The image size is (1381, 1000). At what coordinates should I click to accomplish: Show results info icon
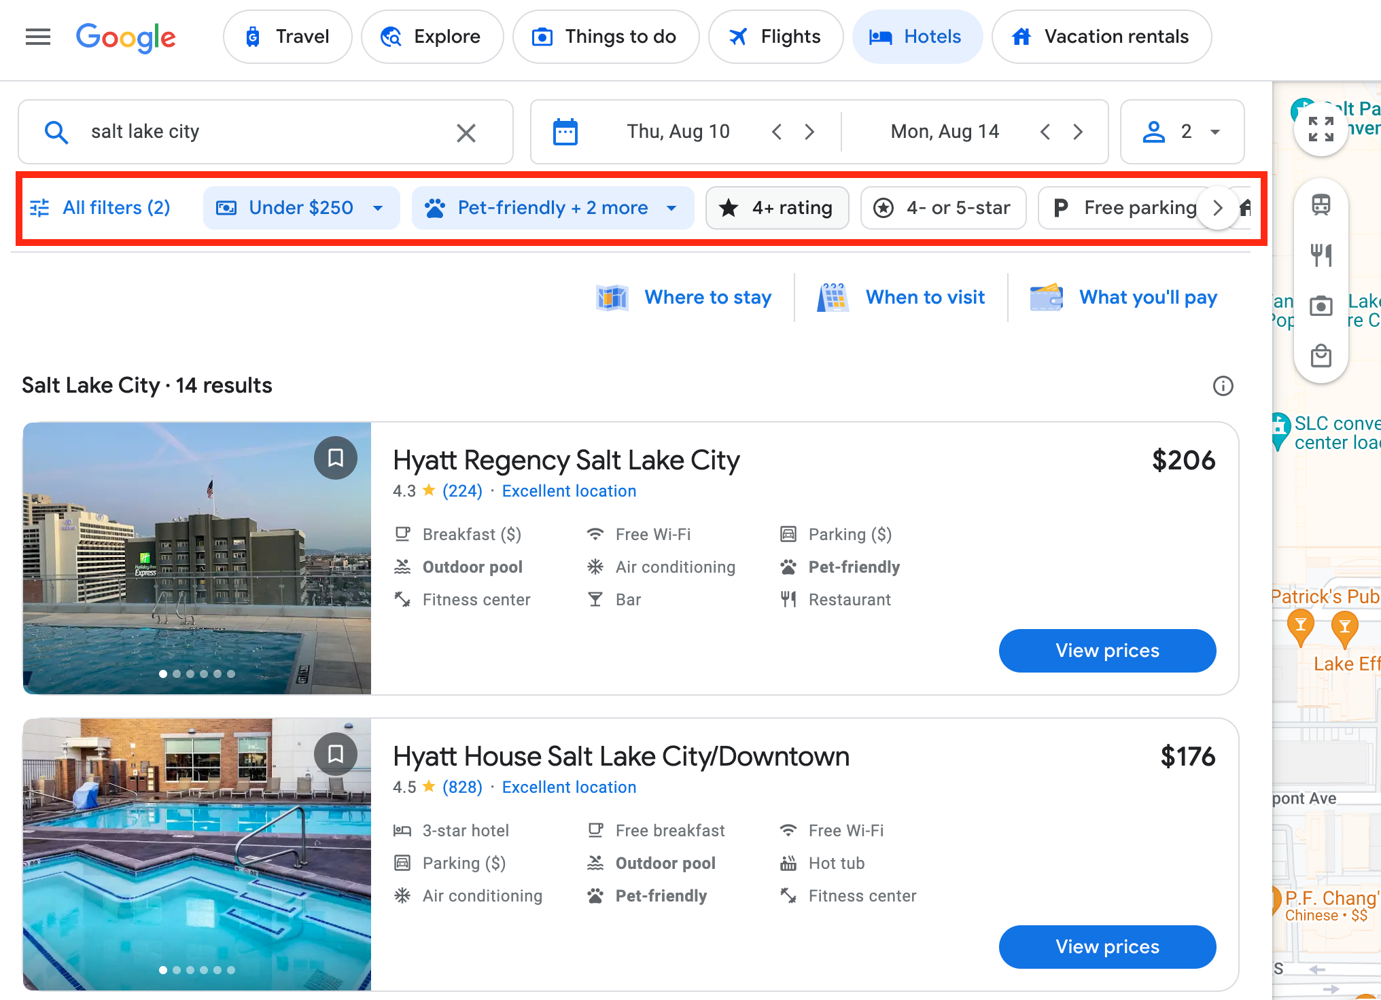(x=1223, y=386)
